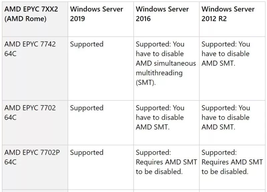Click Supported cell for EPYC 7702 under 2019
Image resolution: width=267 pixels, height=192 pixels.
tap(87, 108)
